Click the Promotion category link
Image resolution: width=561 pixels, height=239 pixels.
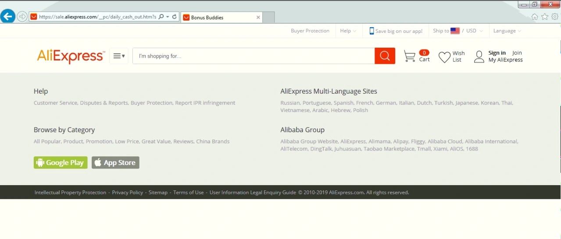99,141
